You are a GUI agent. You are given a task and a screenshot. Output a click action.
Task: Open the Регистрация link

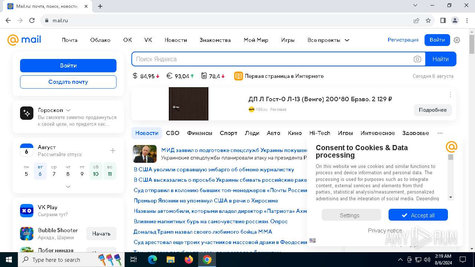click(403, 40)
